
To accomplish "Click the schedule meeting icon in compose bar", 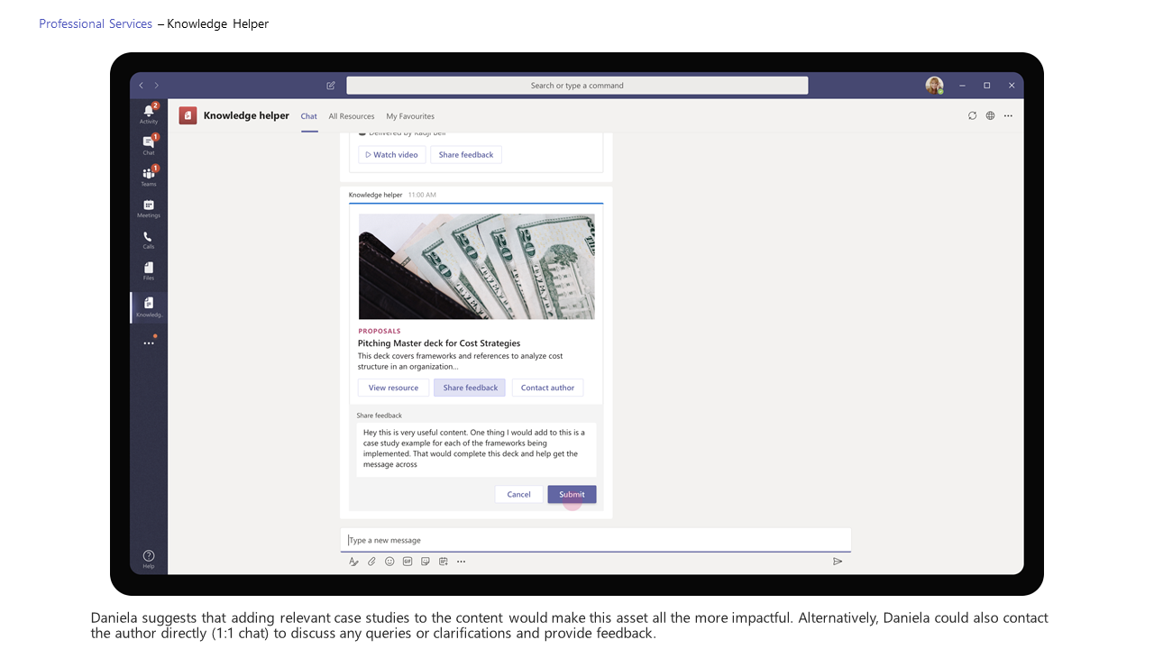I will pyautogui.click(x=444, y=562).
